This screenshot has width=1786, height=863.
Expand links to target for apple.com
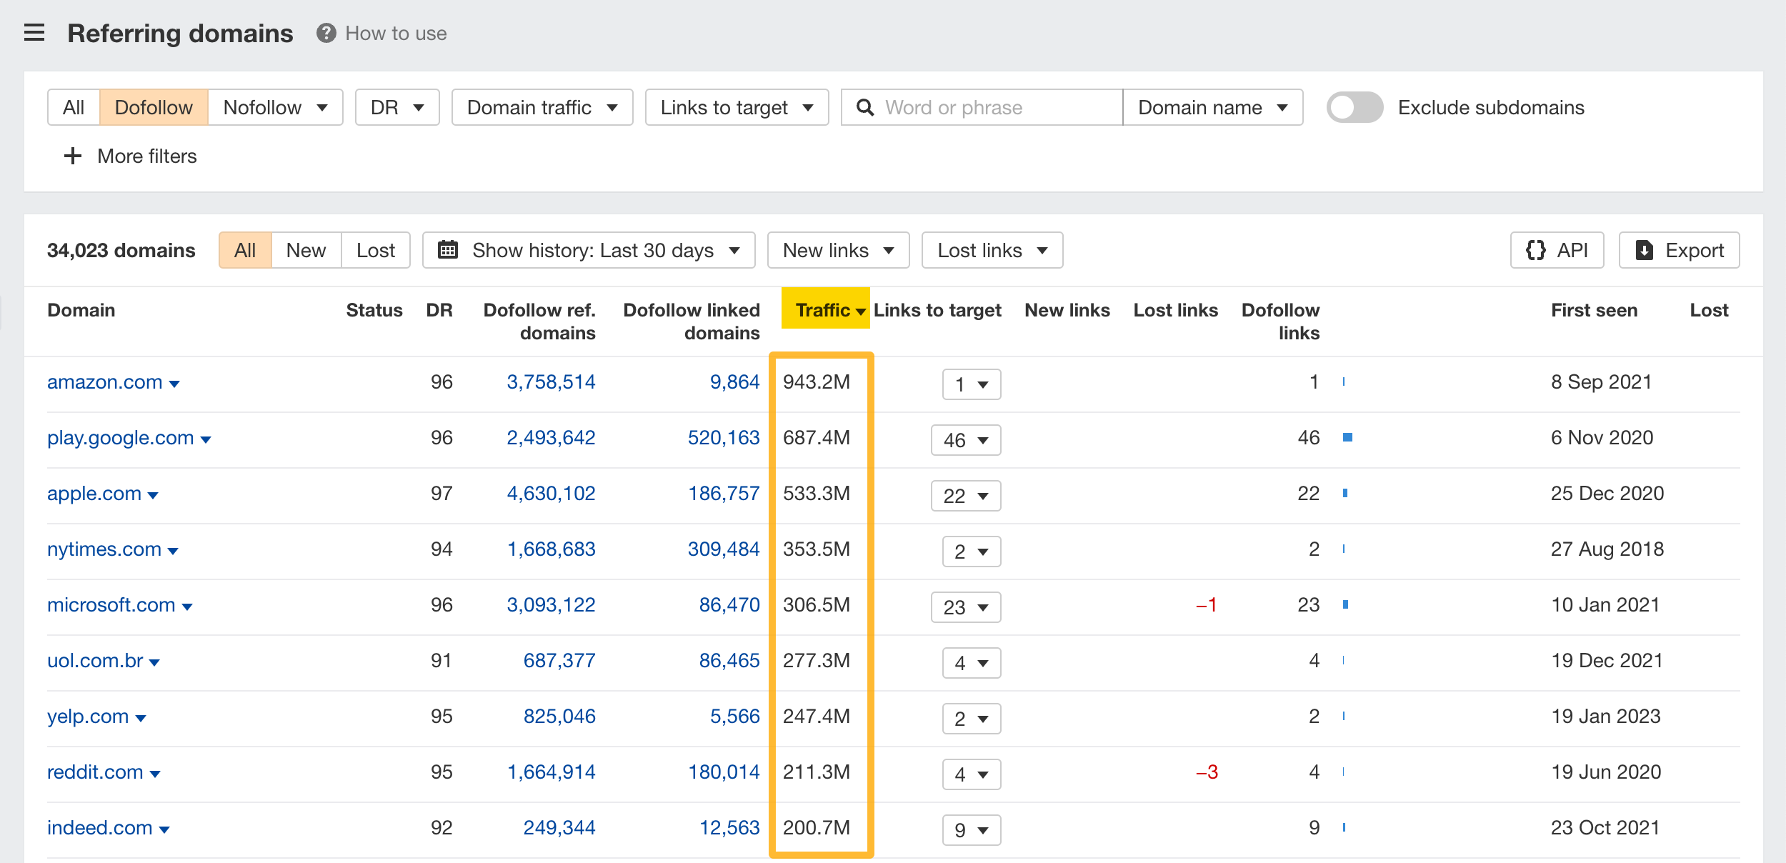(966, 496)
